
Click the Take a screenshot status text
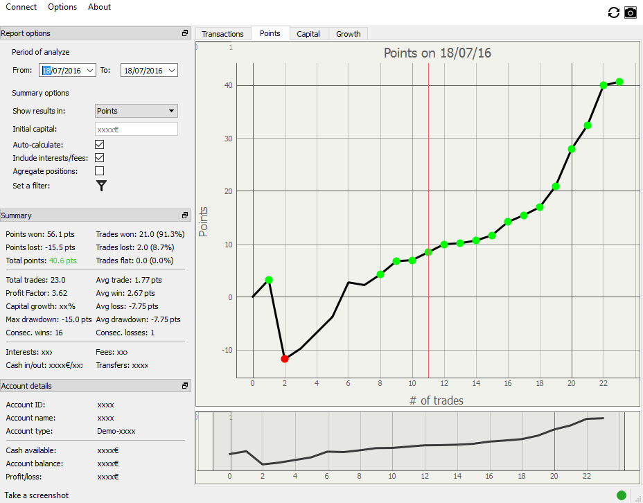[x=37, y=495]
